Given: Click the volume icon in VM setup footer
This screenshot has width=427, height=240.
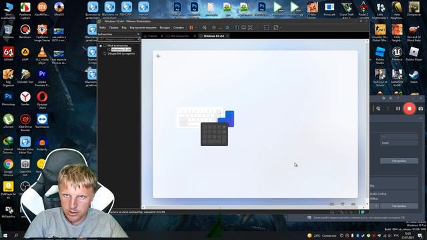Looking at the screenshot, I should tap(353, 204).
